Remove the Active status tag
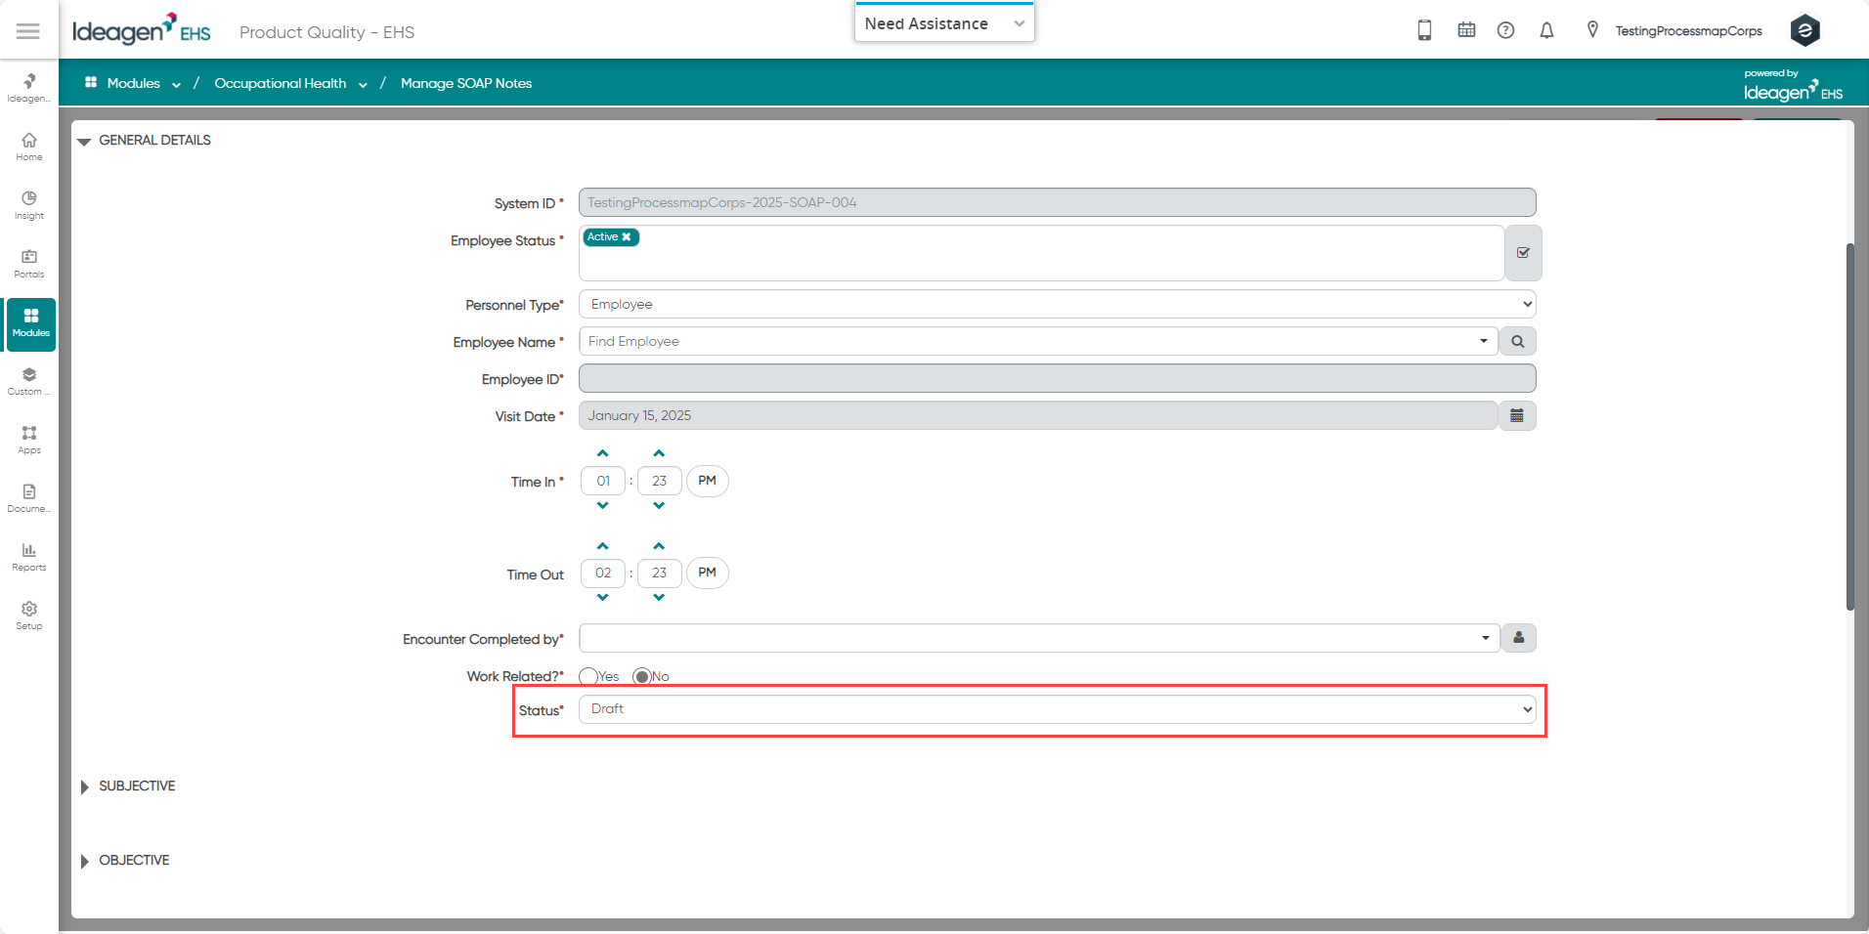Viewport: 1869px width, 934px height. tap(627, 236)
